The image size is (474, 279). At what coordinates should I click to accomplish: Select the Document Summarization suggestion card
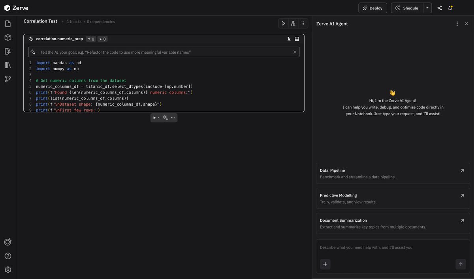pos(393,223)
